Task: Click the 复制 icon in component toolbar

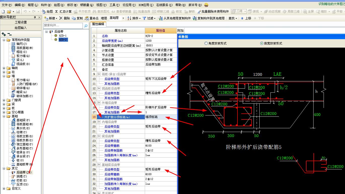Action: click(x=74, y=18)
